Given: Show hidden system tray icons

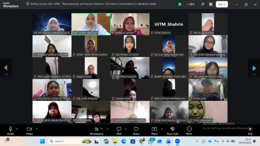Looking at the screenshot, I should (197, 141).
